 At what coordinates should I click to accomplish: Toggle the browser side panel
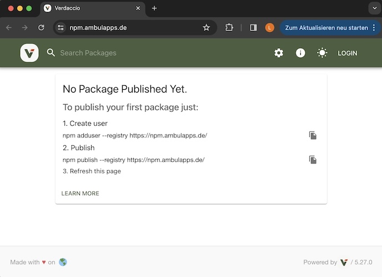click(x=253, y=28)
